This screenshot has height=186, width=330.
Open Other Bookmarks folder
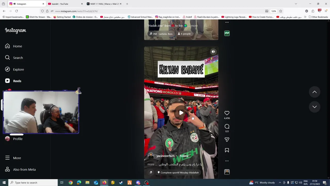coord(318,17)
